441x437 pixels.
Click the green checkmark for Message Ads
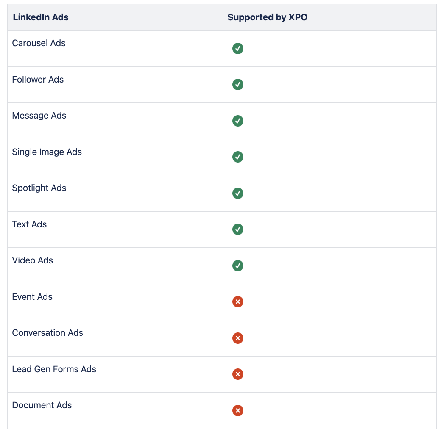tap(238, 121)
